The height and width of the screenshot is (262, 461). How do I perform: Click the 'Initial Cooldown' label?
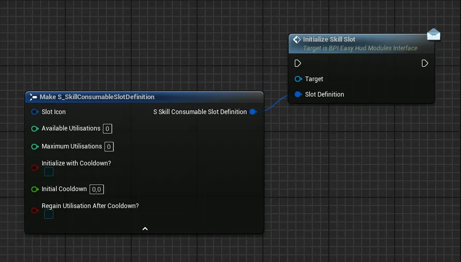pyautogui.click(x=64, y=189)
